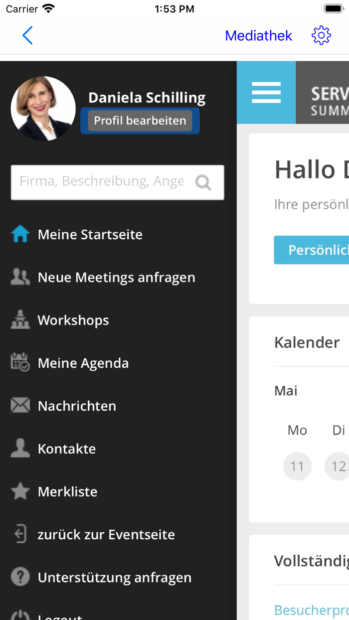This screenshot has width=349, height=620.
Task: Choose zurück zur Eventseite menu entry
Action: pyautogui.click(x=106, y=534)
